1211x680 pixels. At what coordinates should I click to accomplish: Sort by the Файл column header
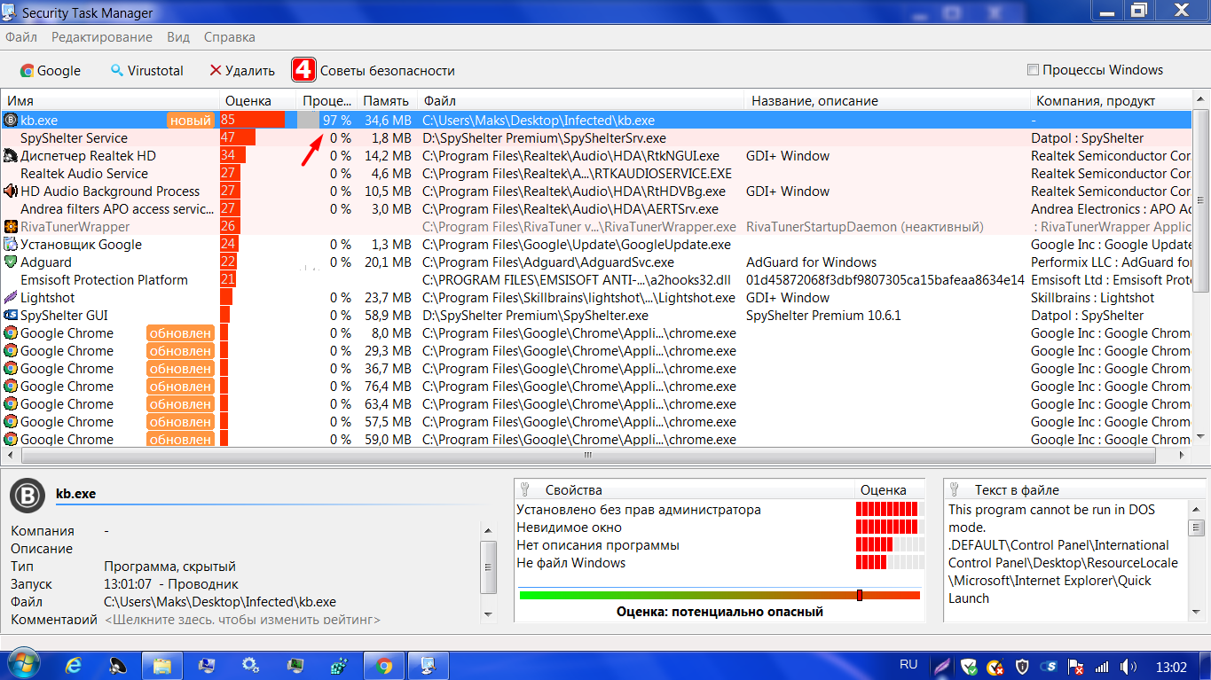[x=580, y=101]
